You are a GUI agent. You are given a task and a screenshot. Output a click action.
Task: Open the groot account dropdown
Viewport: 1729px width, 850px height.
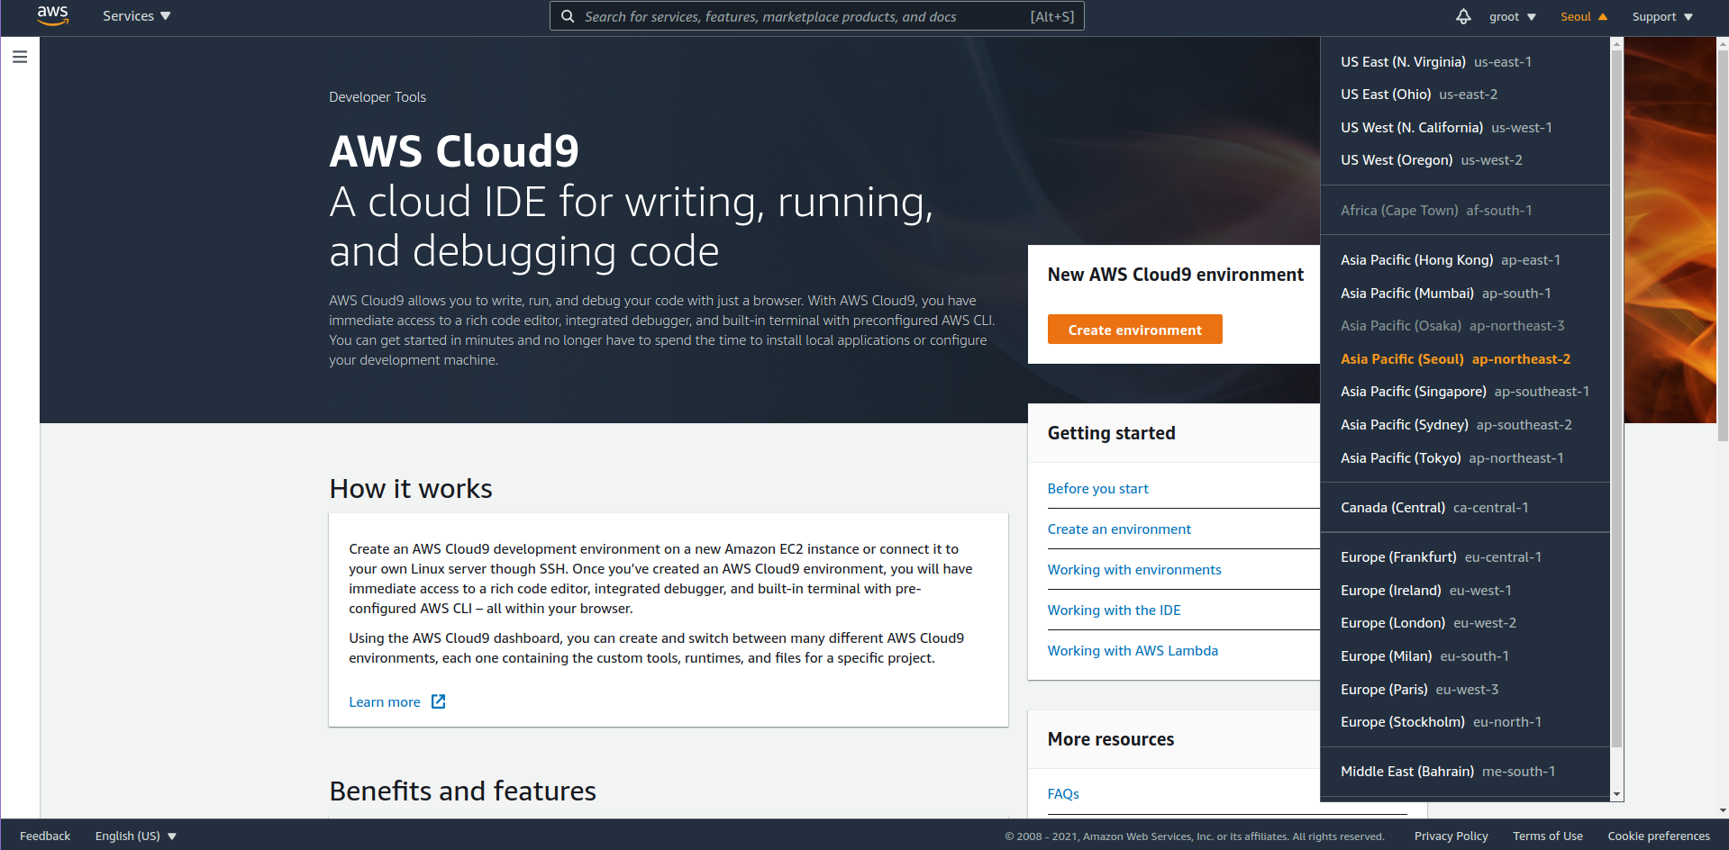tap(1513, 16)
